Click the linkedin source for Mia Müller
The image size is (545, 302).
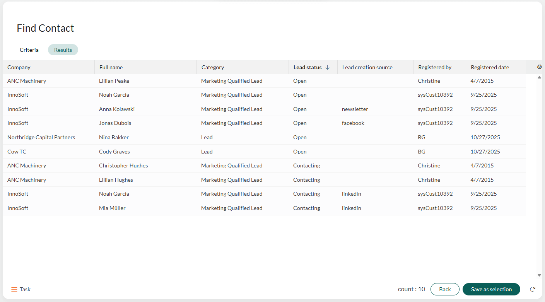[x=351, y=208]
